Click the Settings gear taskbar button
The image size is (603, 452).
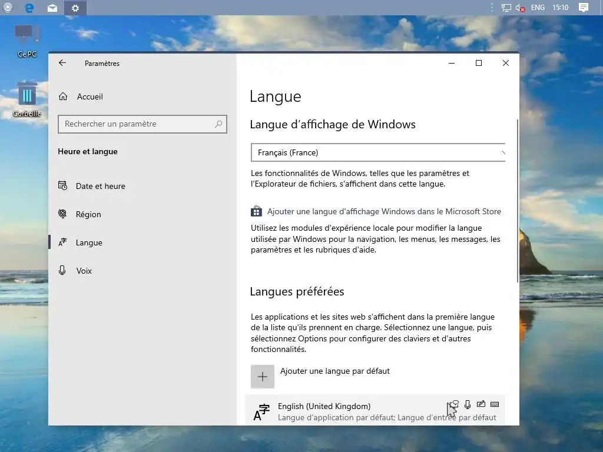tap(75, 8)
